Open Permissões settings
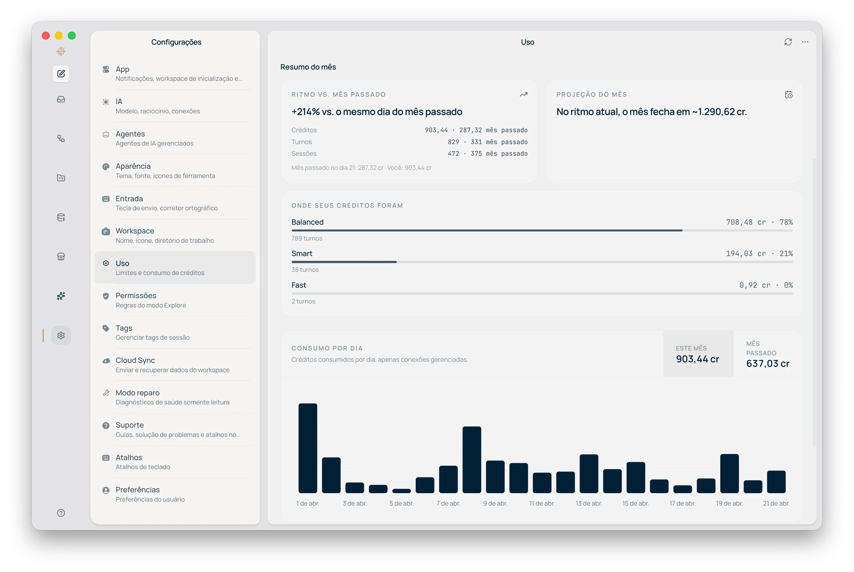This screenshot has width=854, height=572. tap(175, 300)
